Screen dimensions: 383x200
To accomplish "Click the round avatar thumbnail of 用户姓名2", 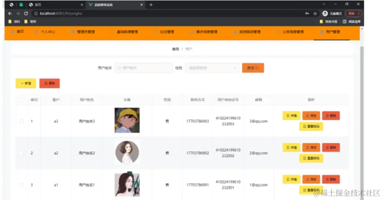I will point(127,152).
